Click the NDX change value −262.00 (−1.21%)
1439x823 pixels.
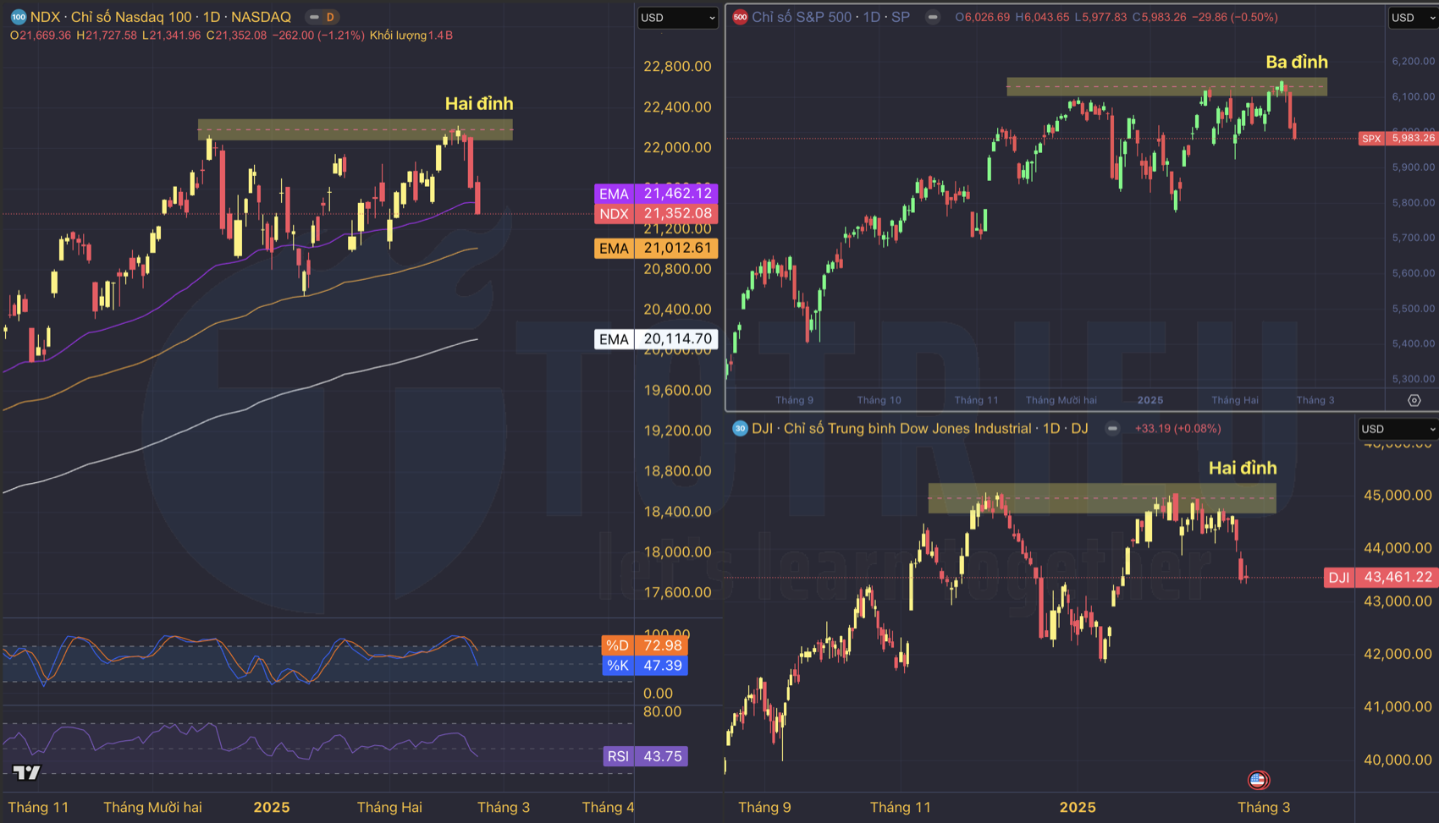coord(318,36)
